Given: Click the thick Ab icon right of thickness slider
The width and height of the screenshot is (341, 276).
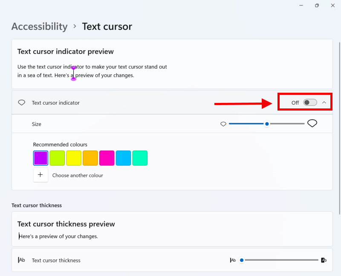Looking at the screenshot, I should [x=324, y=260].
